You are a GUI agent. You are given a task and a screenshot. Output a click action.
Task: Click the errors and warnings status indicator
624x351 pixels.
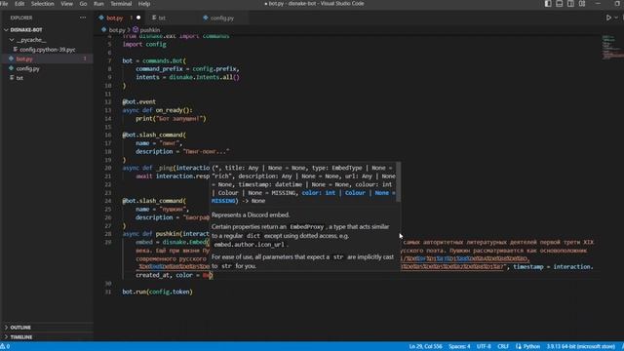5,347
